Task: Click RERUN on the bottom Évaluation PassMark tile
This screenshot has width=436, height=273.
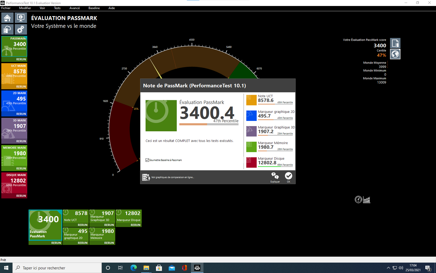Action: point(56,243)
